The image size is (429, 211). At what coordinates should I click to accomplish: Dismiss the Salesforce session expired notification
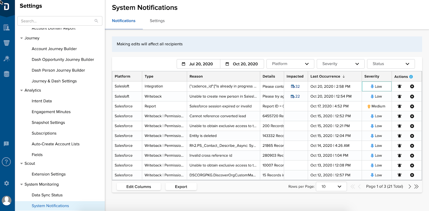(412, 106)
